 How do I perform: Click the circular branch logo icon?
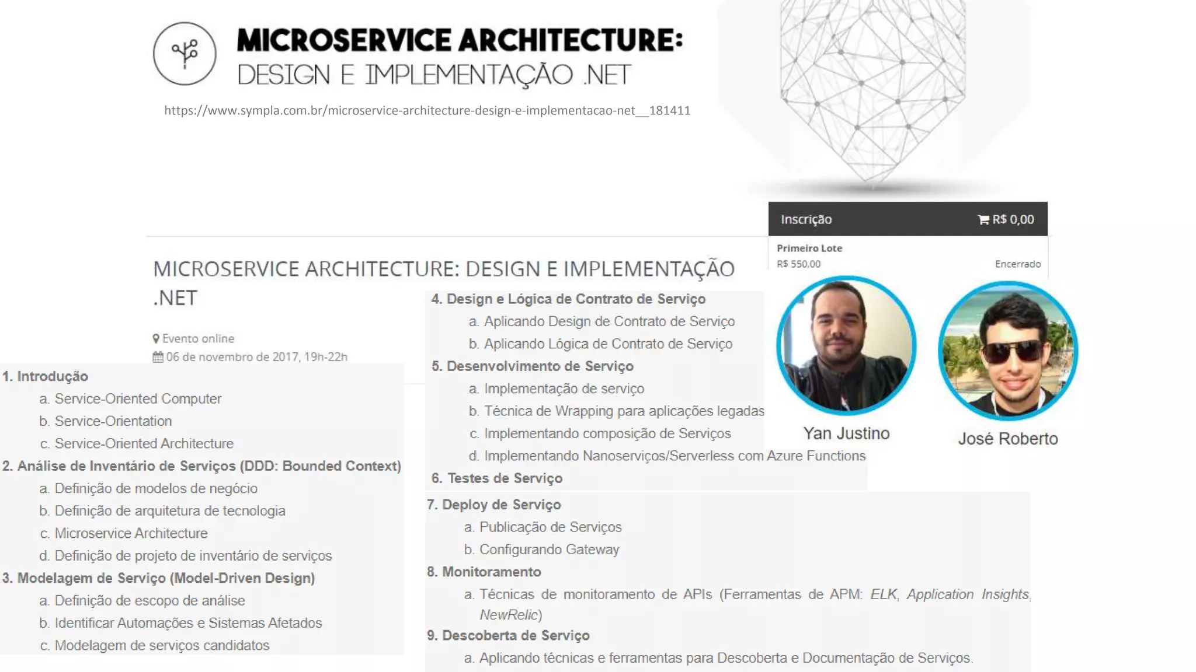coord(185,54)
